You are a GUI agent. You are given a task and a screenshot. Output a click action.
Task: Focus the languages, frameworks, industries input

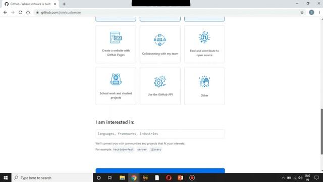(160, 133)
